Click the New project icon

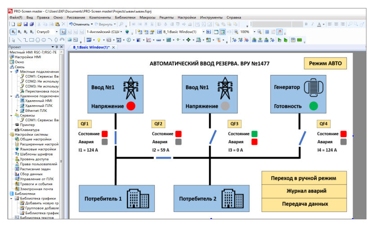[13, 24]
